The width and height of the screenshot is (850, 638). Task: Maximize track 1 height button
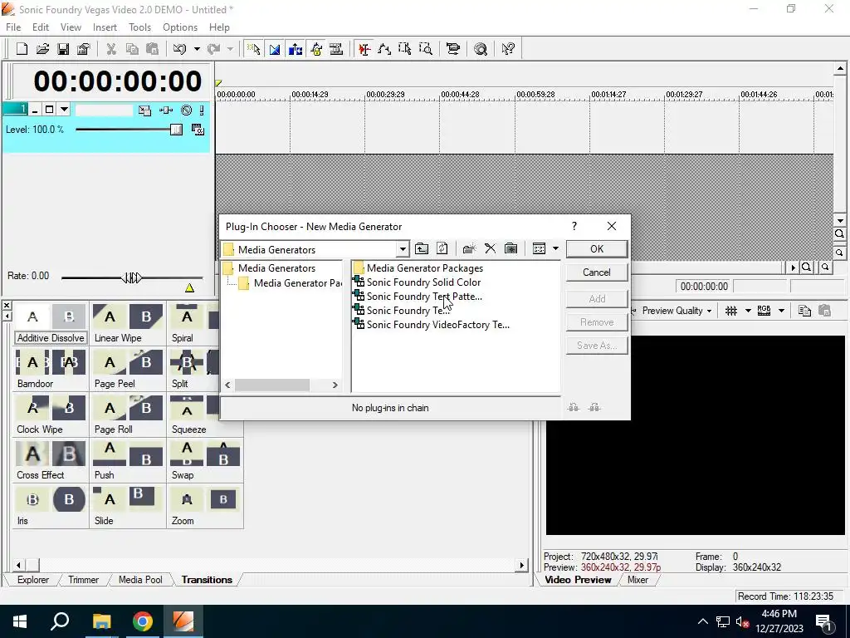pos(49,110)
